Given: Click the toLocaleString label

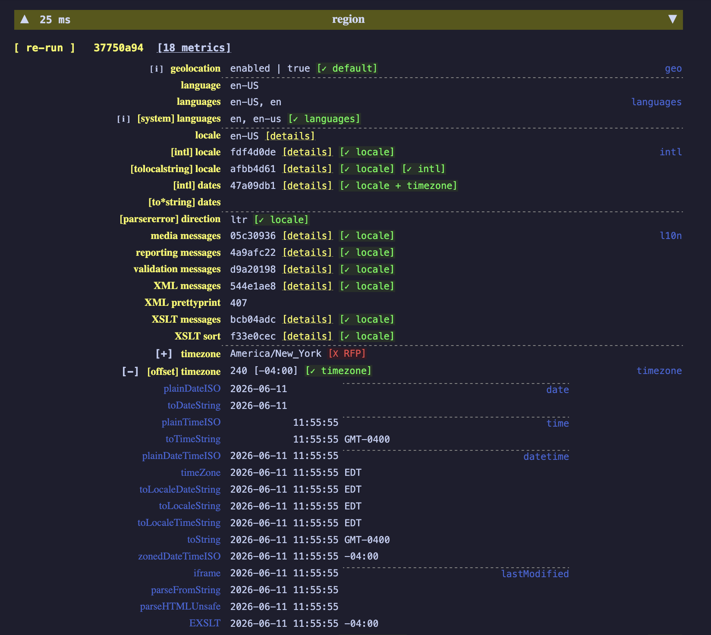Looking at the screenshot, I should [189, 506].
